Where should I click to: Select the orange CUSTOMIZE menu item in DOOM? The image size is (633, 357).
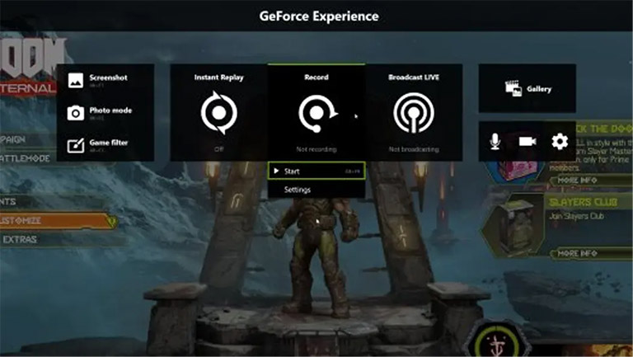pyautogui.click(x=57, y=220)
